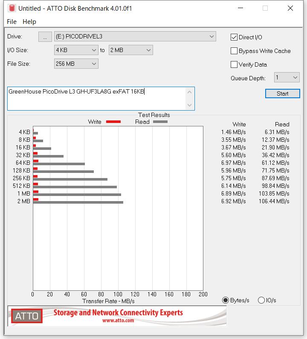Click the description box scroll-down arrow

tap(190, 105)
